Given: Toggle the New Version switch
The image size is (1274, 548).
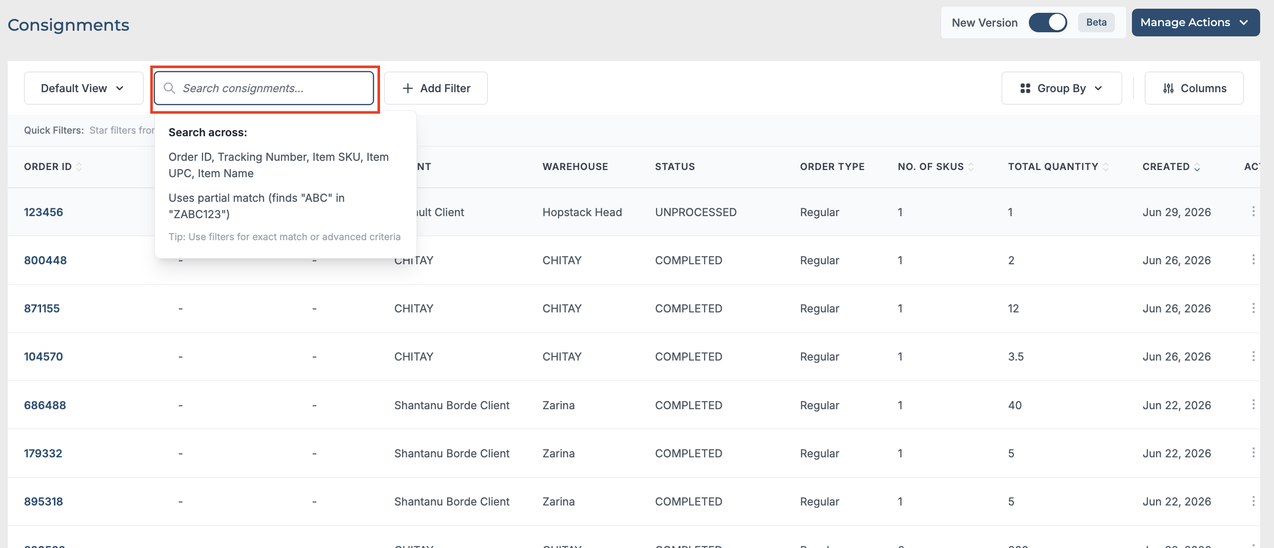Looking at the screenshot, I should (x=1048, y=23).
